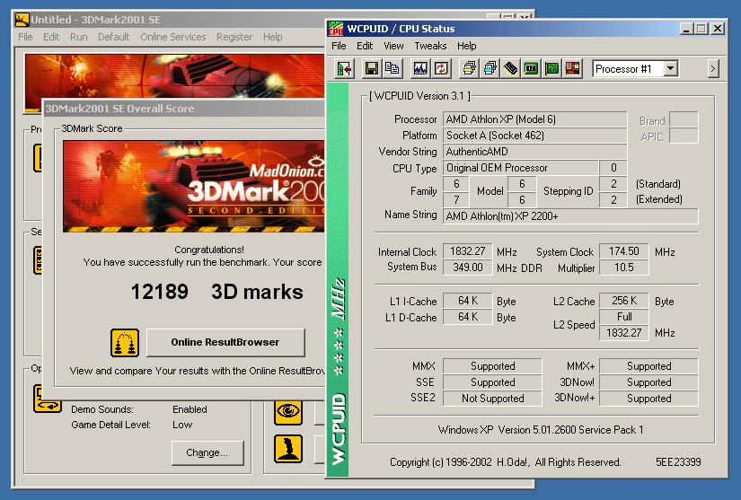
Task: Click the System Clock value '174.50'
Action: 624,251
